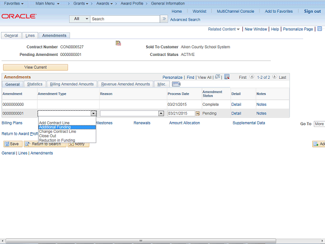Click the zoom grid popup icon in Amendments header
The image size is (325, 244).
[217, 77]
